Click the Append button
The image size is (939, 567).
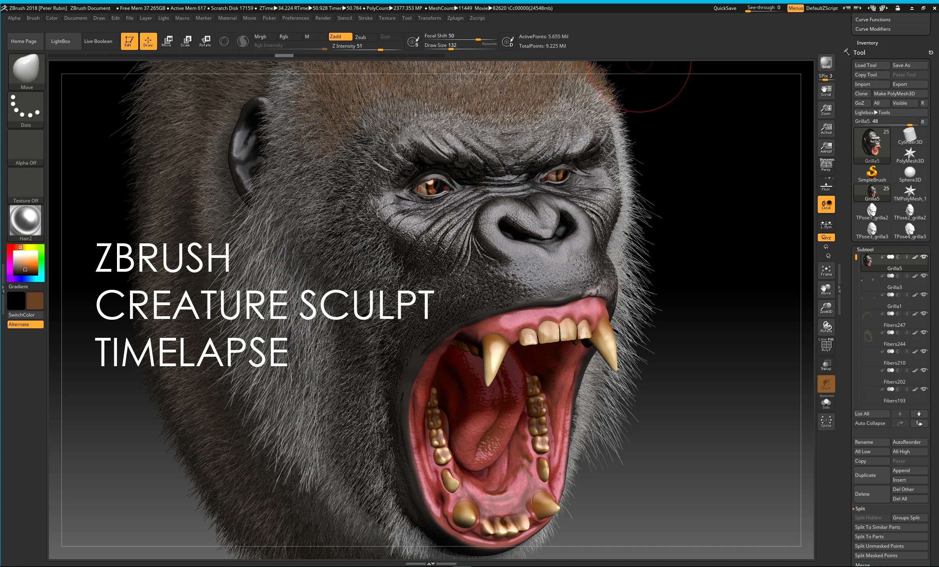point(909,471)
